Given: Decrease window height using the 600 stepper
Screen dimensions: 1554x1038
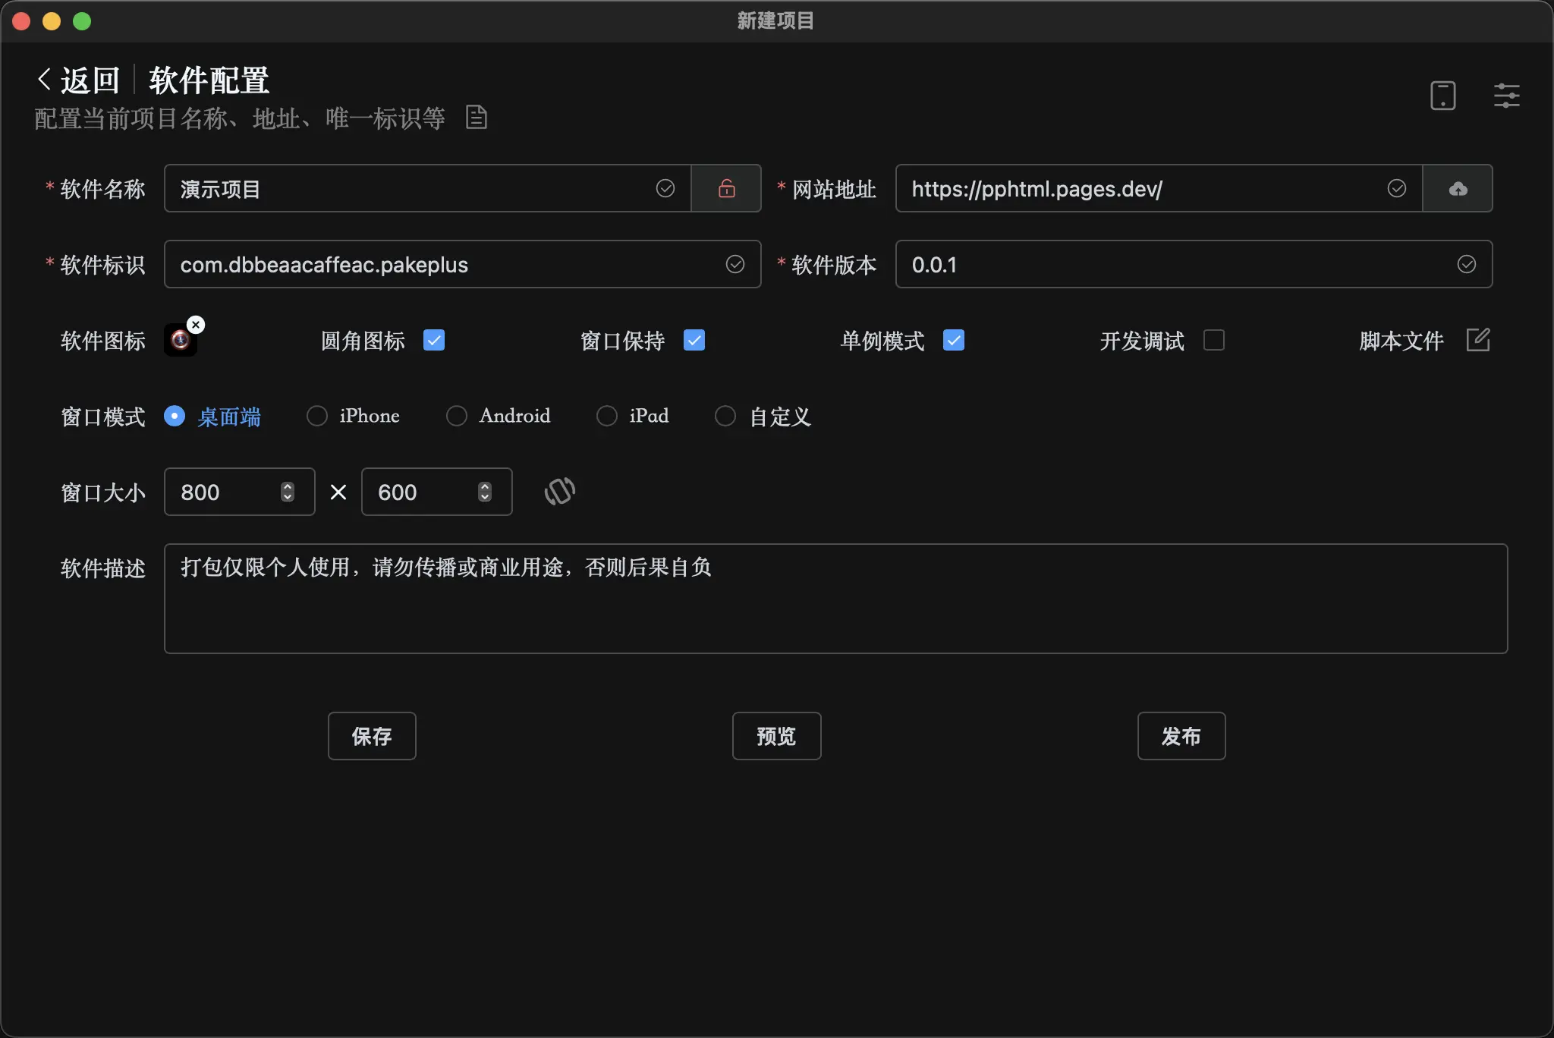Looking at the screenshot, I should point(484,499).
